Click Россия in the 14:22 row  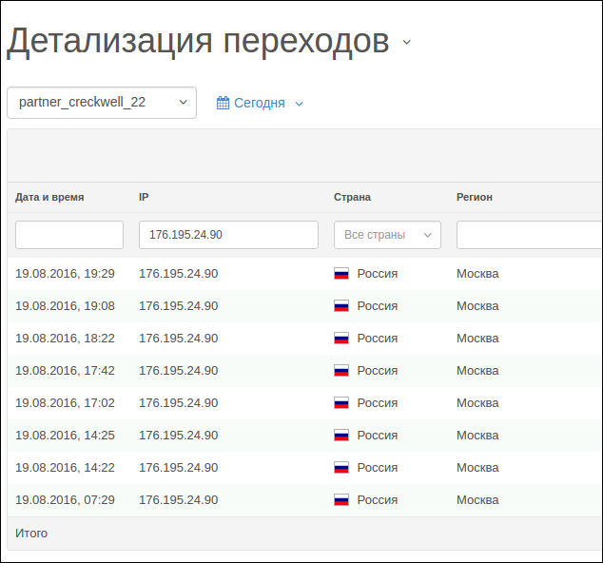378,467
